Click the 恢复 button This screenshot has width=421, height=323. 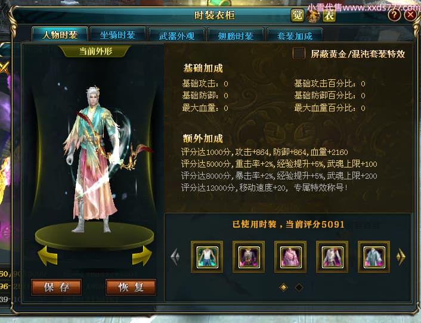(131, 287)
